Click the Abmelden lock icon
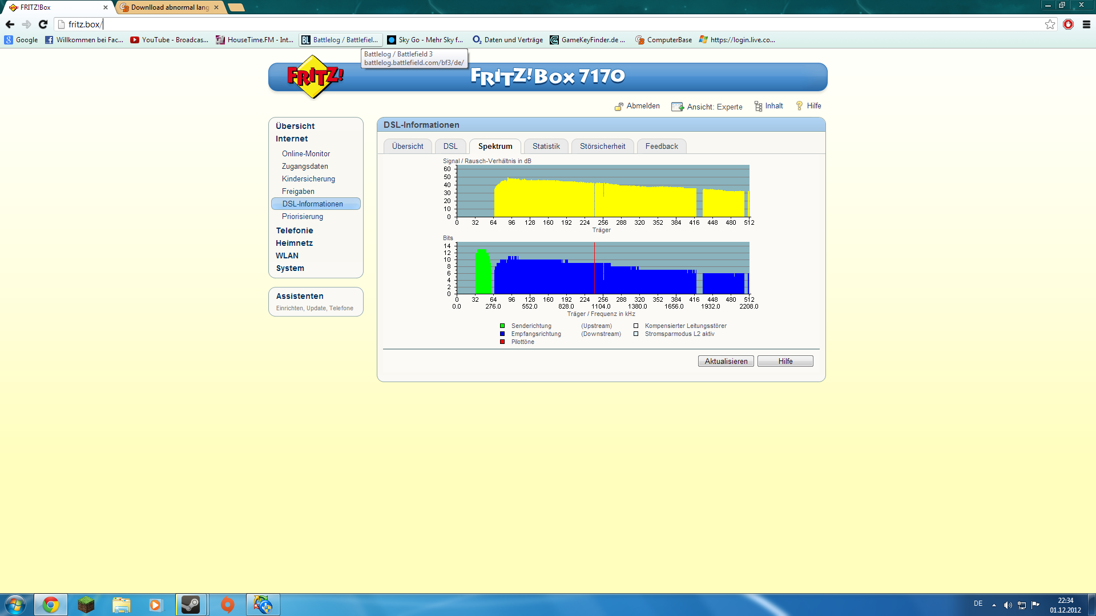 coord(619,107)
